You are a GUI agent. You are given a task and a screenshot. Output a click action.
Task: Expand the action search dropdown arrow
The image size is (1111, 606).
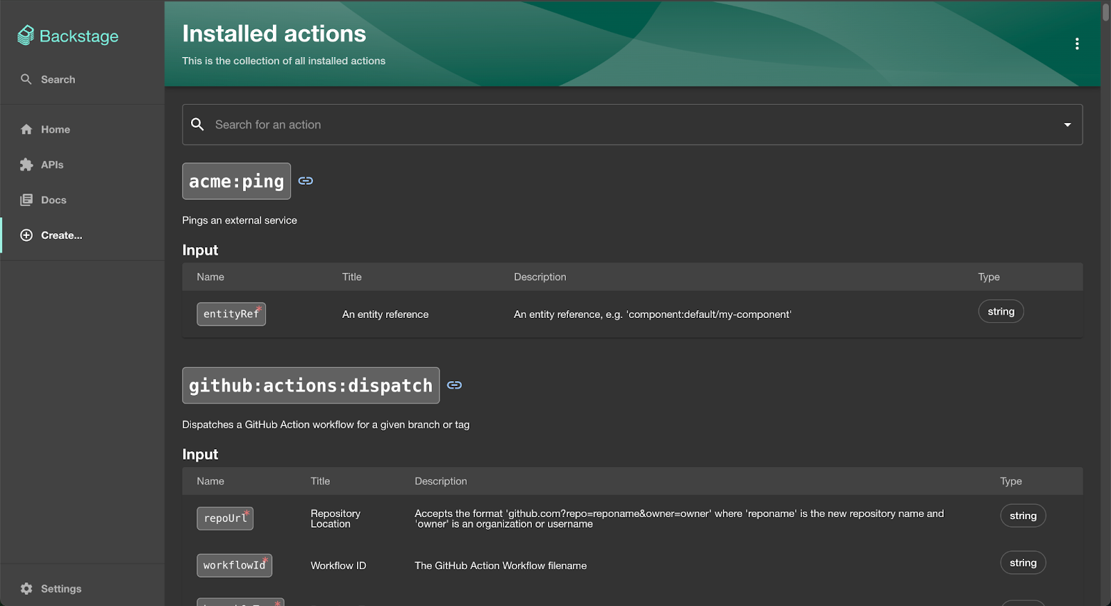pos(1067,125)
